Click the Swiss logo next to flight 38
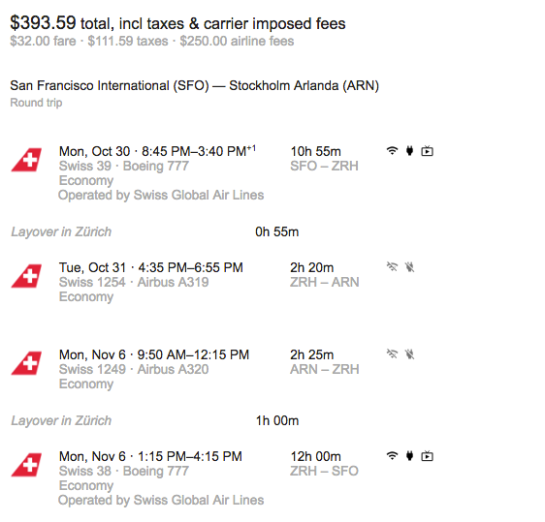545x522 pixels. [x=26, y=465]
